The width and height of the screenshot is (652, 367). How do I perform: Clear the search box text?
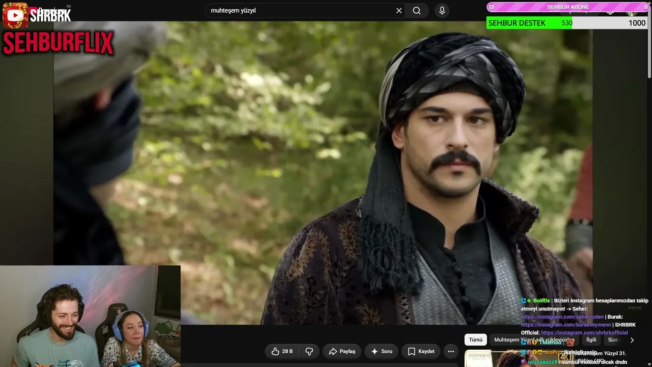(399, 11)
